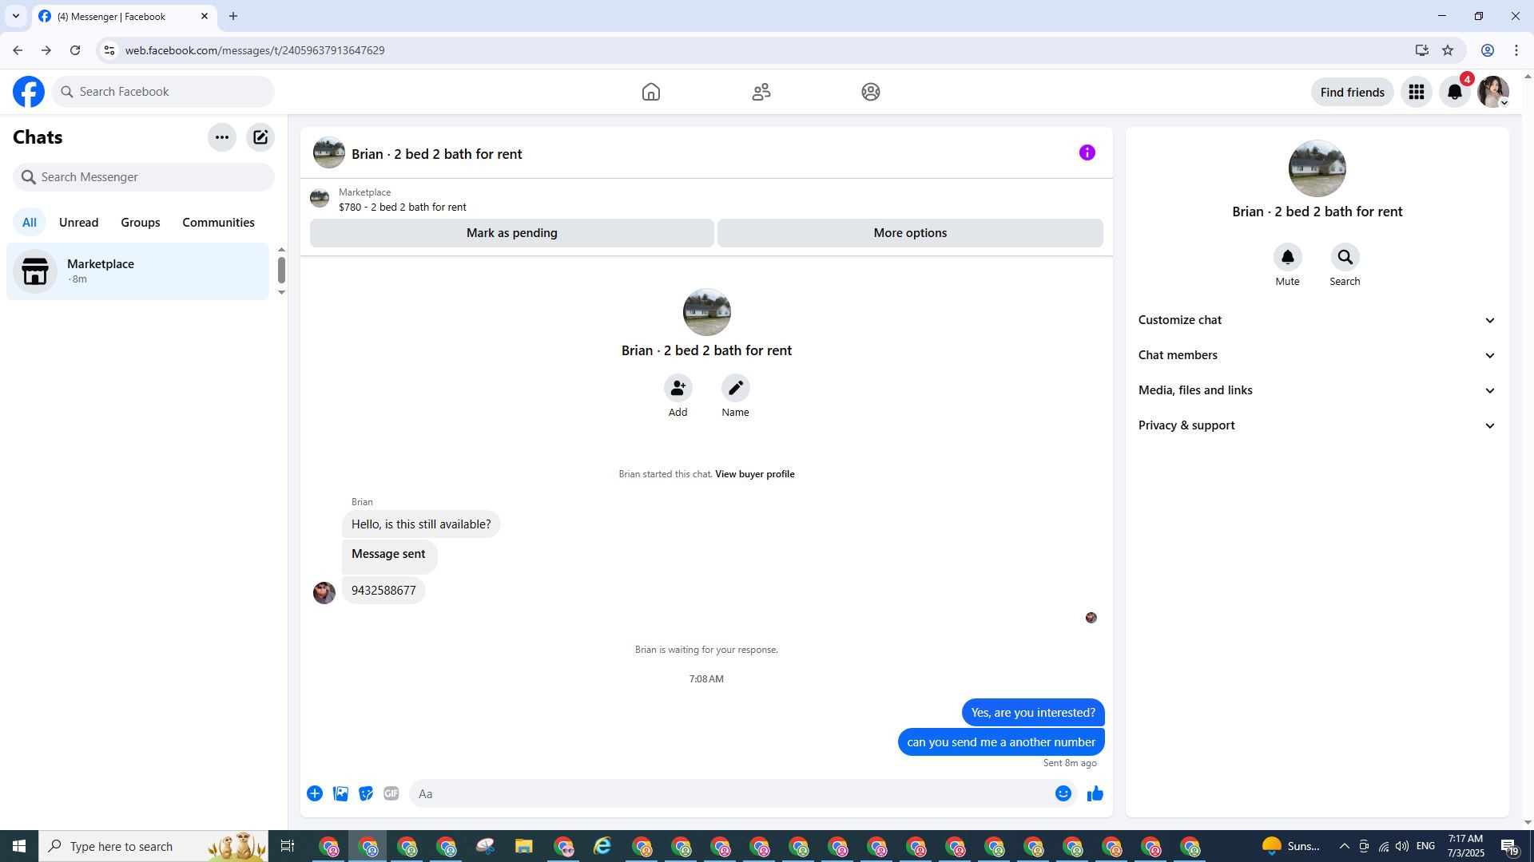Mute this conversation
This screenshot has width=1534, height=862.
click(1287, 258)
